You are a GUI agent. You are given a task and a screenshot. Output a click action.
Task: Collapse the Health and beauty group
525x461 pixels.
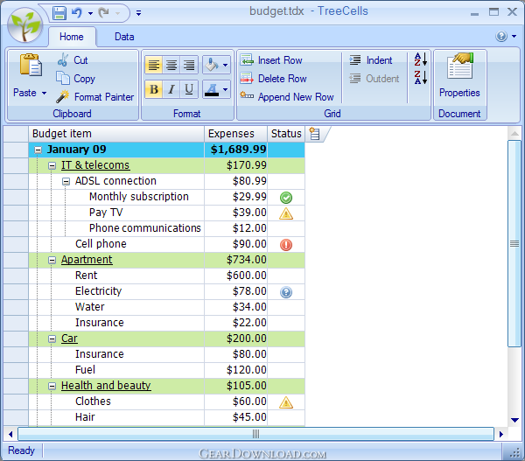(52, 386)
